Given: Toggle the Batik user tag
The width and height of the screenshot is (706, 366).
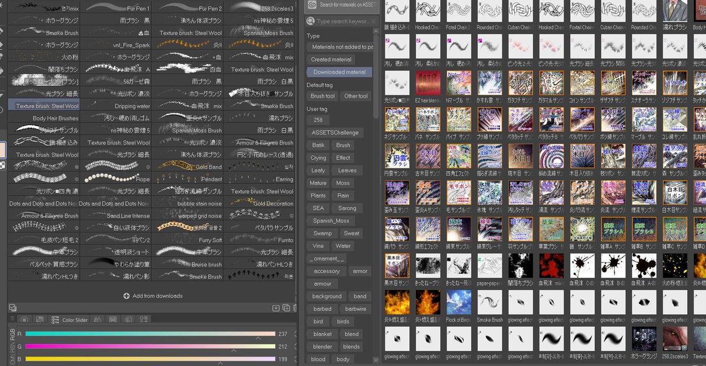Looking at the screenshot, I should tap(318, 145).
